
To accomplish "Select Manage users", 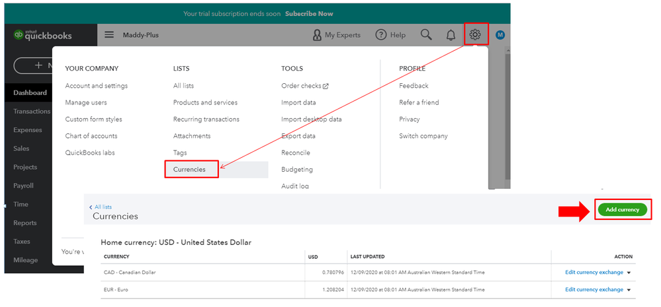I will tap(86, 102).
